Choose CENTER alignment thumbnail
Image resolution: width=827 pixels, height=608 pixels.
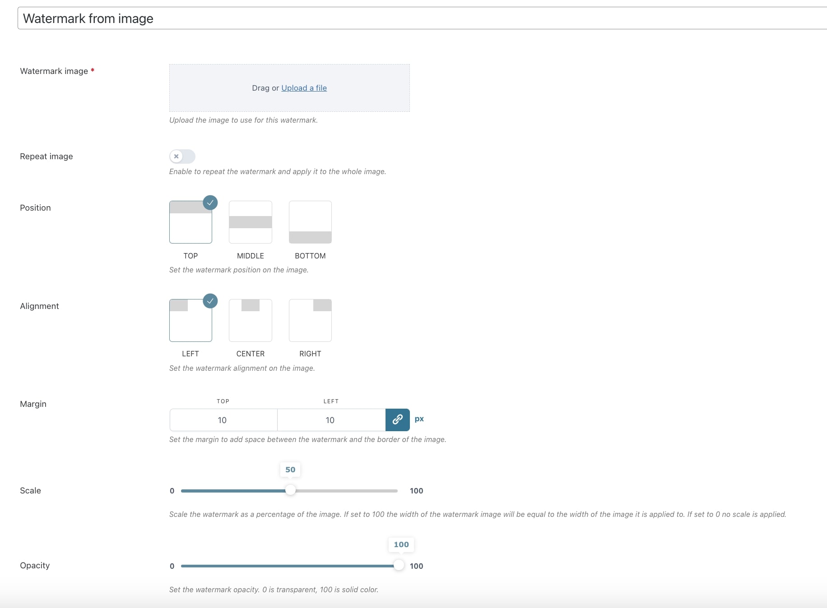[x=251, y=320]
